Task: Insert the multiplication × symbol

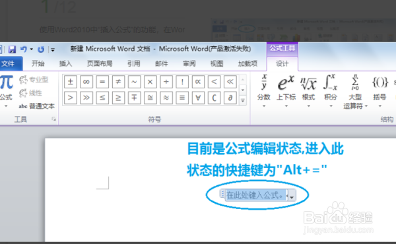Action: click(150, 82)
